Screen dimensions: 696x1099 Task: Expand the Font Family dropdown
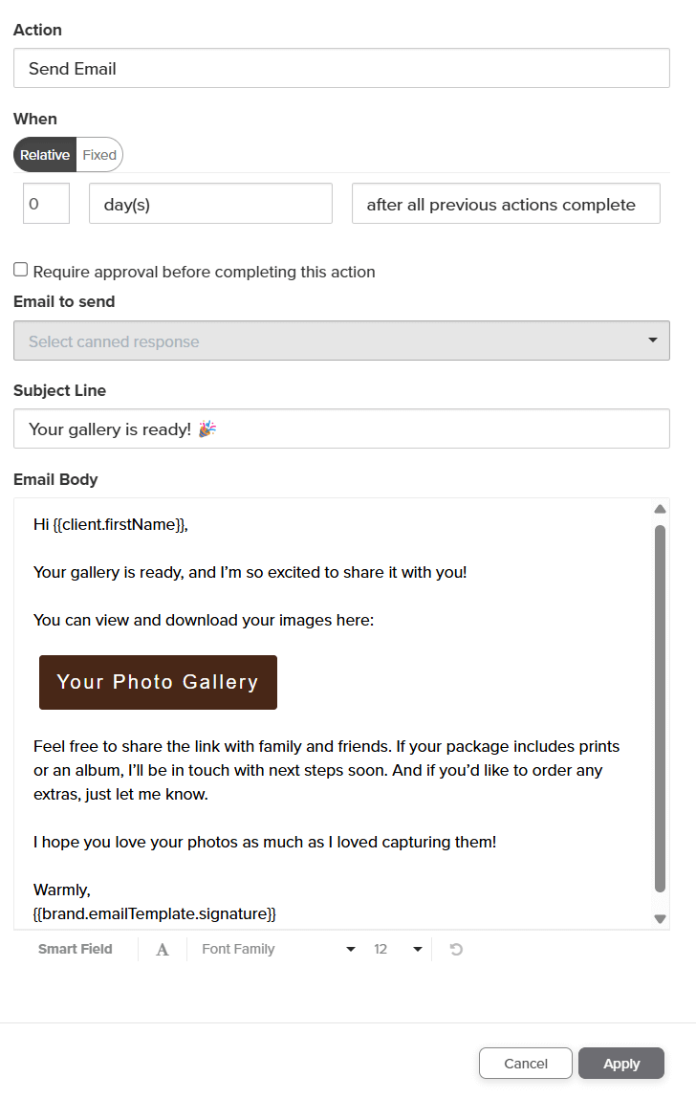[277, 950]
